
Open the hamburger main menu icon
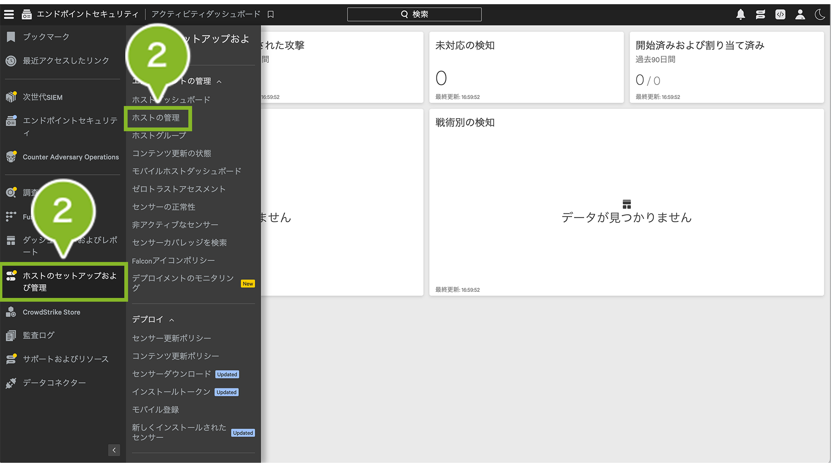tap(9, 14)
